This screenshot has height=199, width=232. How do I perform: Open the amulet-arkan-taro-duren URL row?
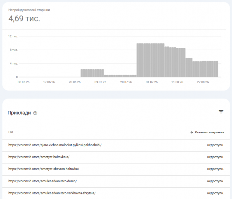pos(116,182)
